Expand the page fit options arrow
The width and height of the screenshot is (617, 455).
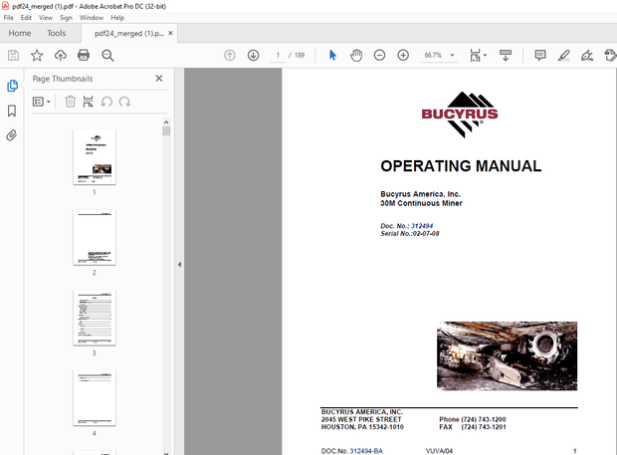point(486,55)
